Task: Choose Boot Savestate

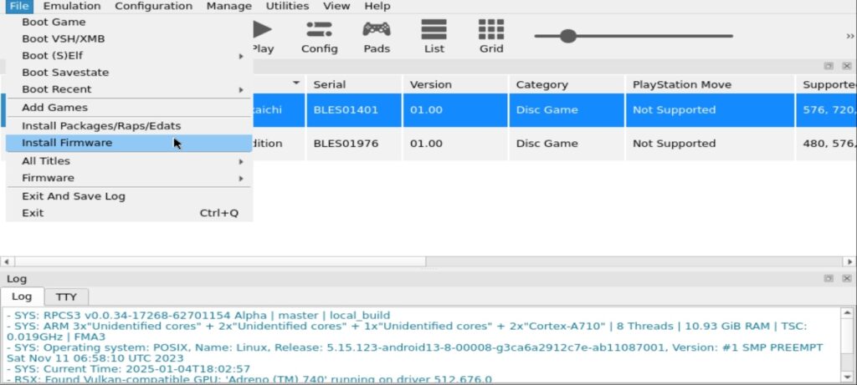Action: (129, 73)
